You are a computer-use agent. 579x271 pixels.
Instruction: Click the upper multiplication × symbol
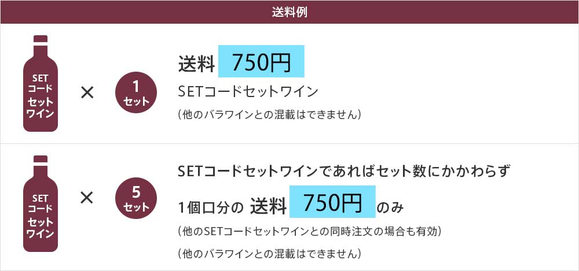pyautogui.click(x=87, y=93)
